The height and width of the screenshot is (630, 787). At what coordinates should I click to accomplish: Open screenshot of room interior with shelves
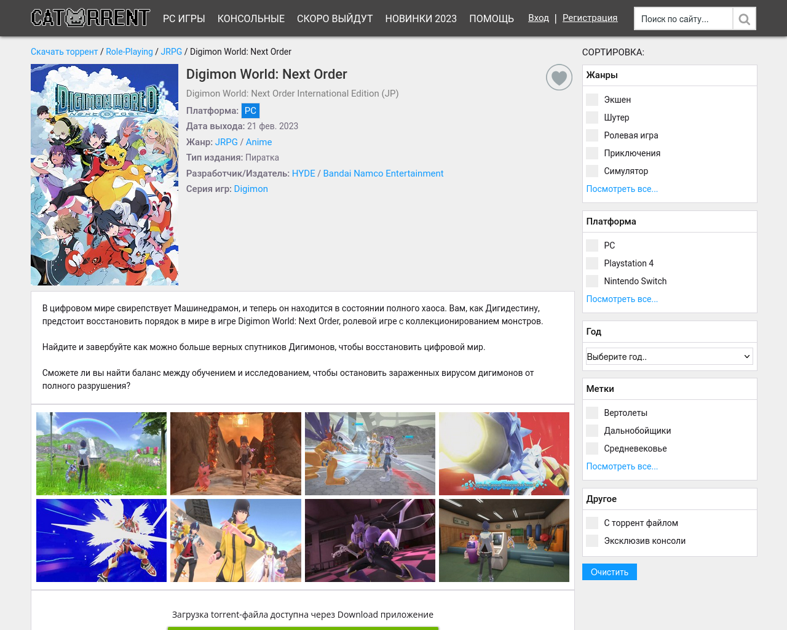coord(504,540)
